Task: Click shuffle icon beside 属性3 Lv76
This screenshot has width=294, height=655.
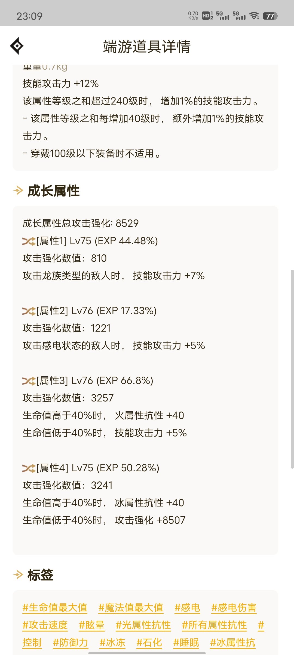Action: pos(29,381)
